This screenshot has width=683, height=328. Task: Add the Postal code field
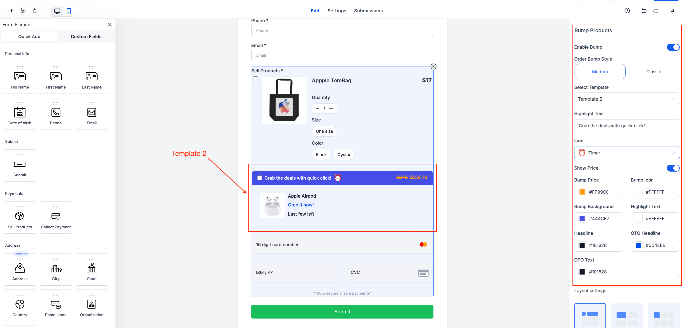[56, 305]
